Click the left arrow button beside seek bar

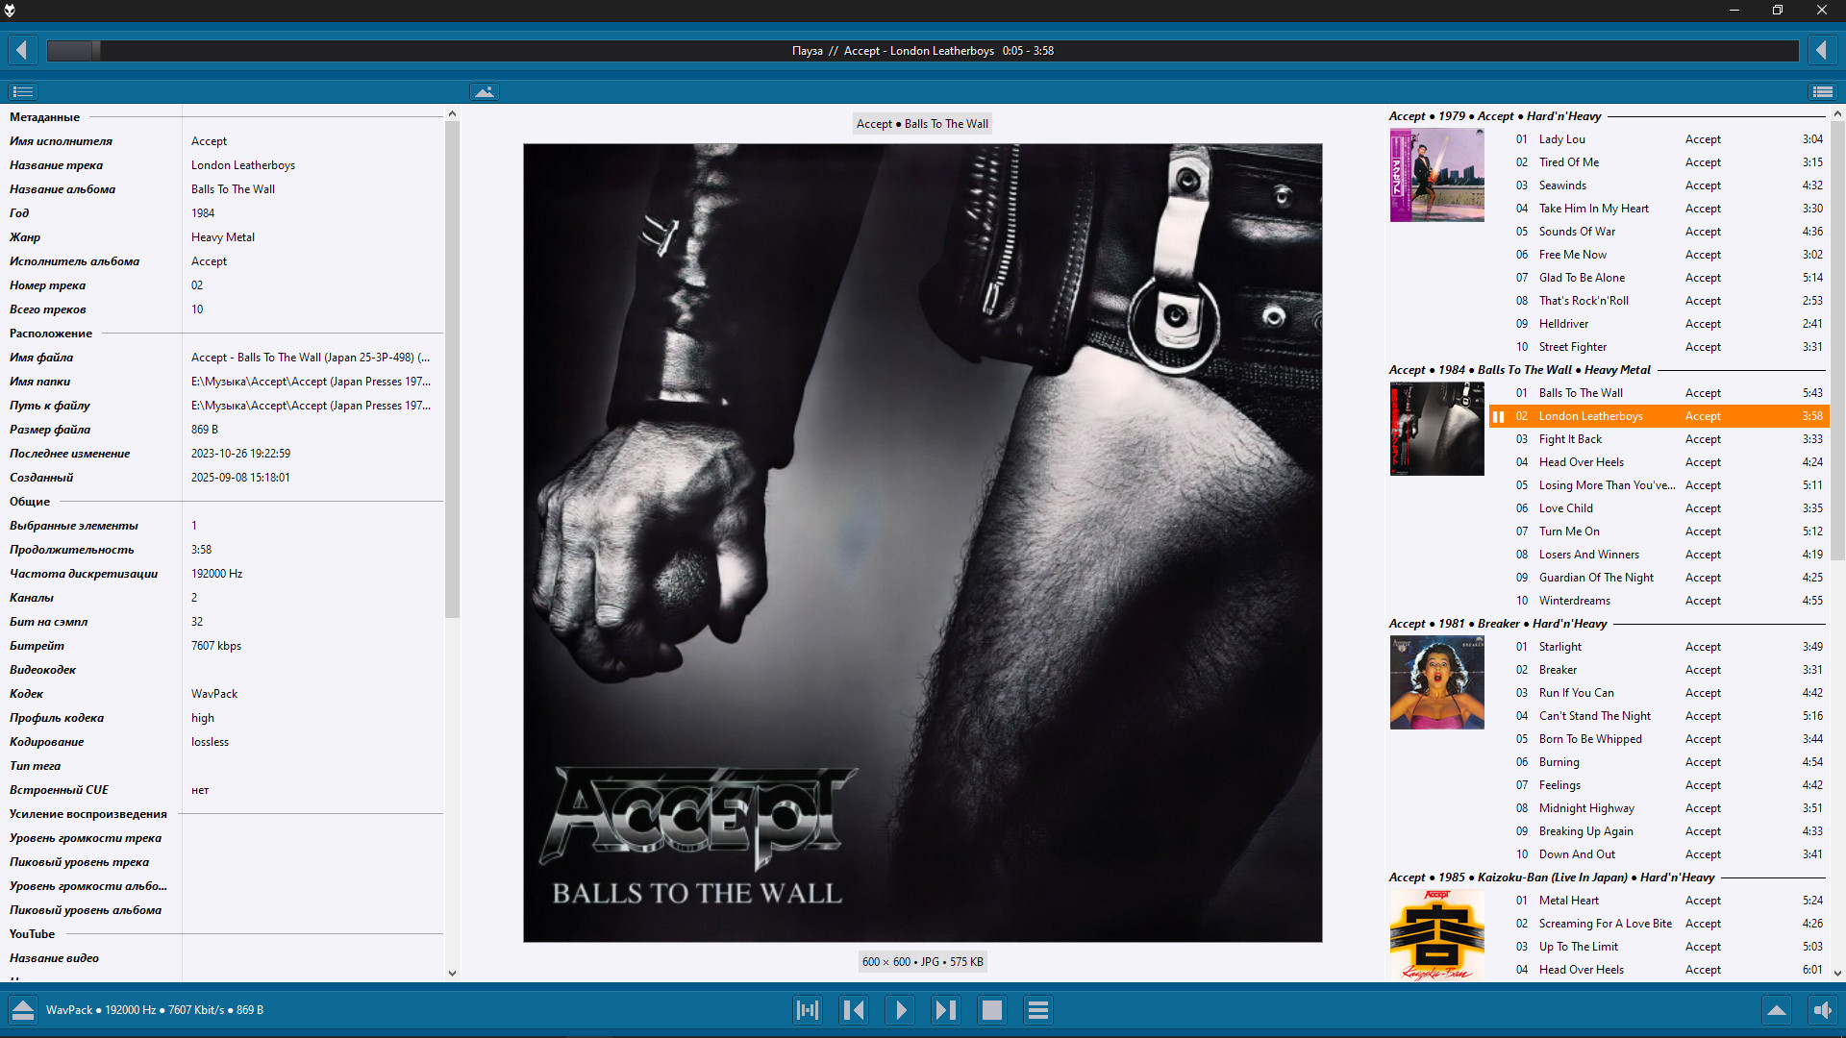point(22,50)
